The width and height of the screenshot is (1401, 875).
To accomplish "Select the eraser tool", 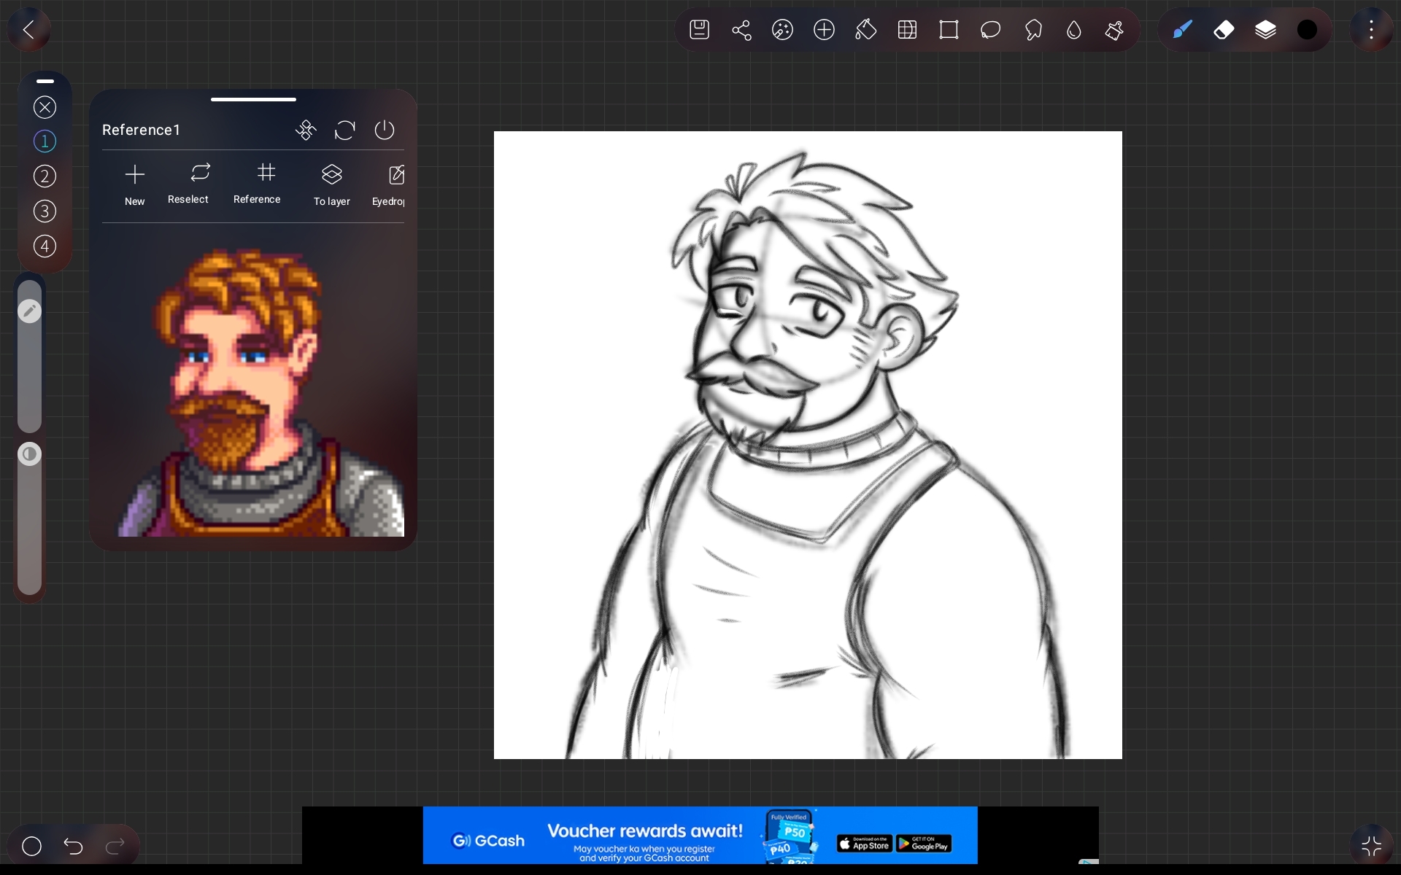I will [1224, 30].
